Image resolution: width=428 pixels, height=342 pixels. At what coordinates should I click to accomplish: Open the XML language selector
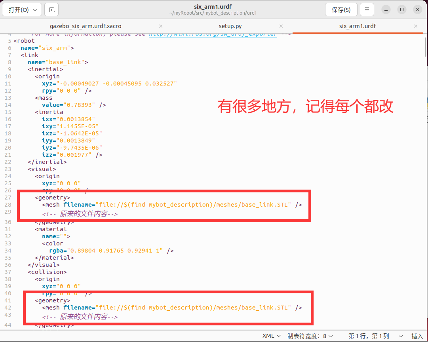(x=271, y=336)
